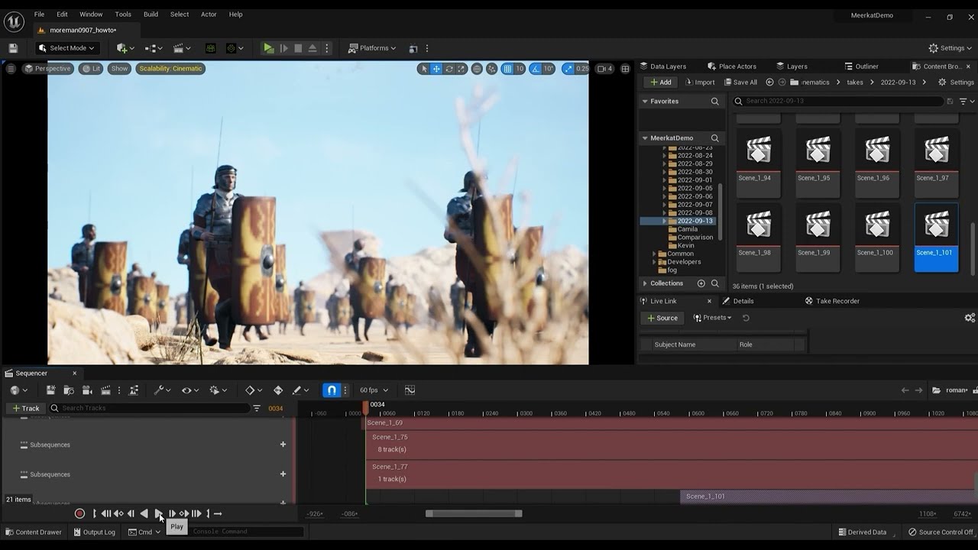Click the Import button in Content Browser
Viewport: 978px width, 550px height.
(699, 82)
